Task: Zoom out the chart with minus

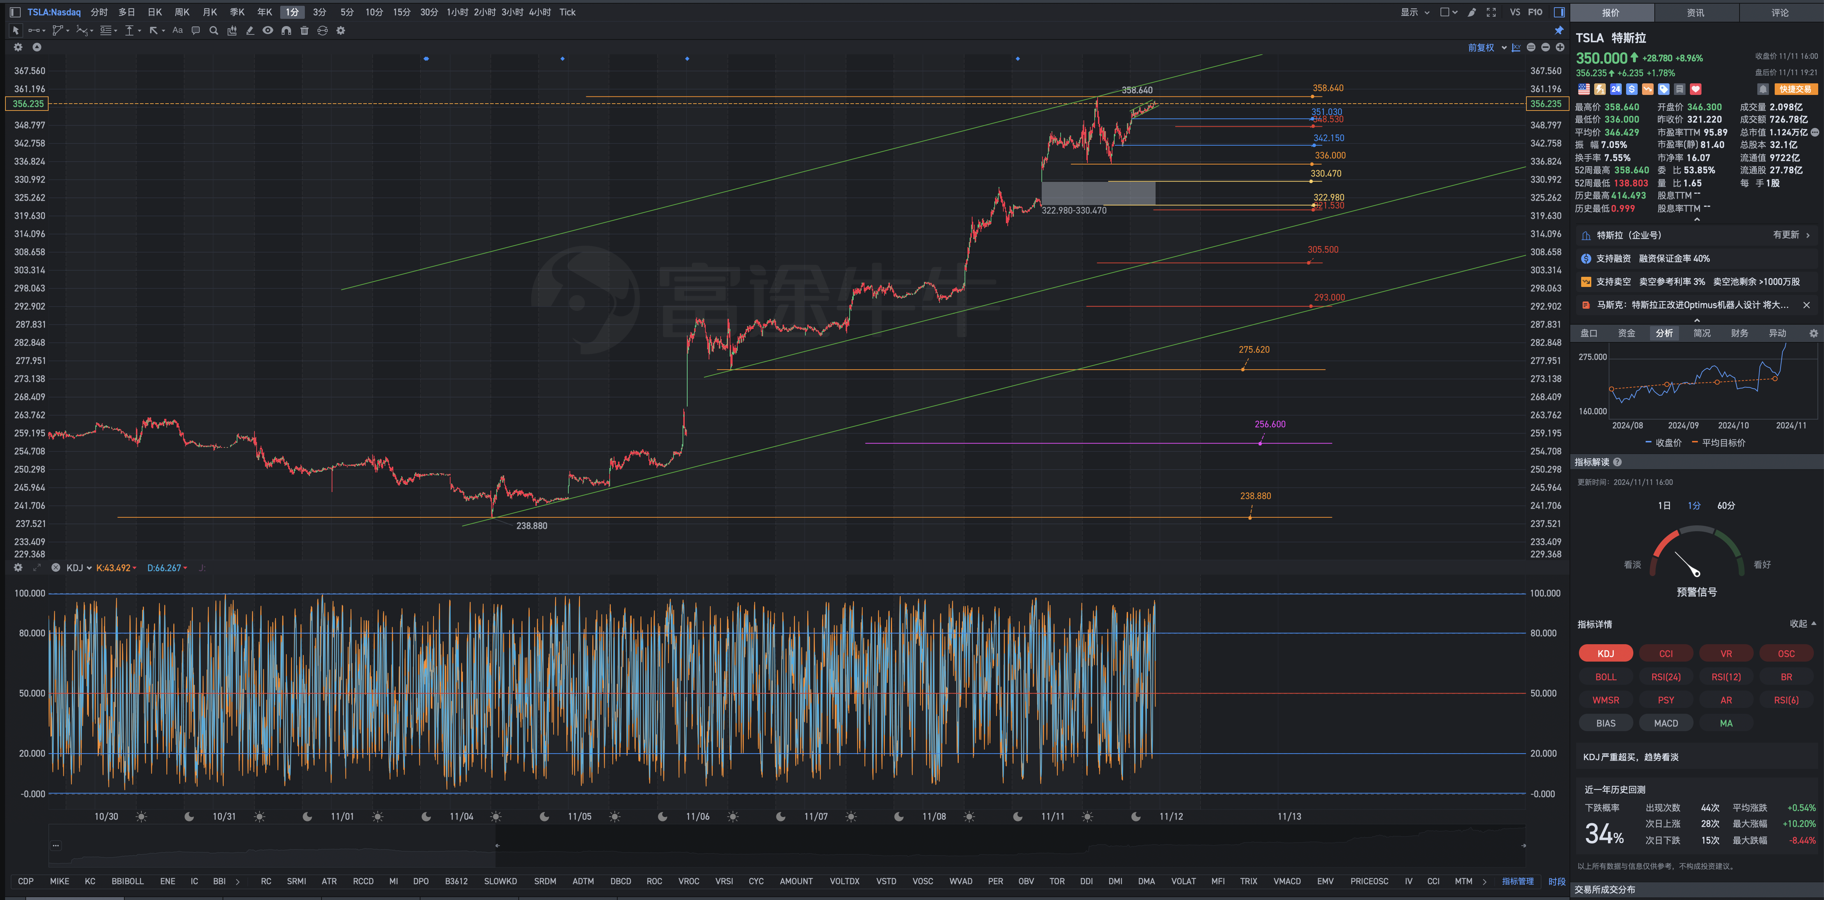Action: (x=1546, y=47)
